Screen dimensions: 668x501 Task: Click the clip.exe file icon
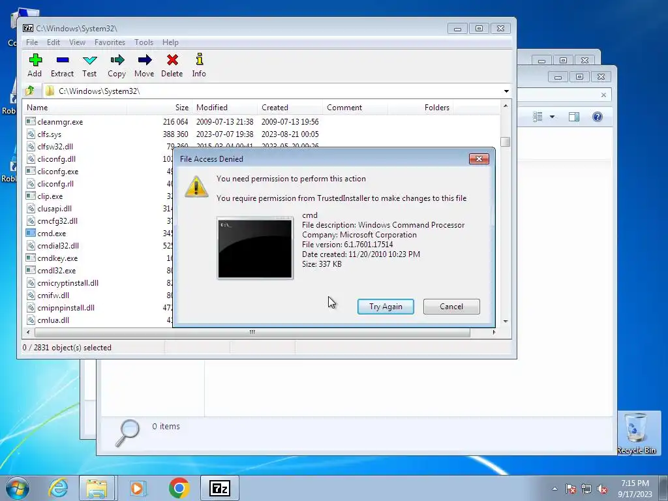(30, 196)
